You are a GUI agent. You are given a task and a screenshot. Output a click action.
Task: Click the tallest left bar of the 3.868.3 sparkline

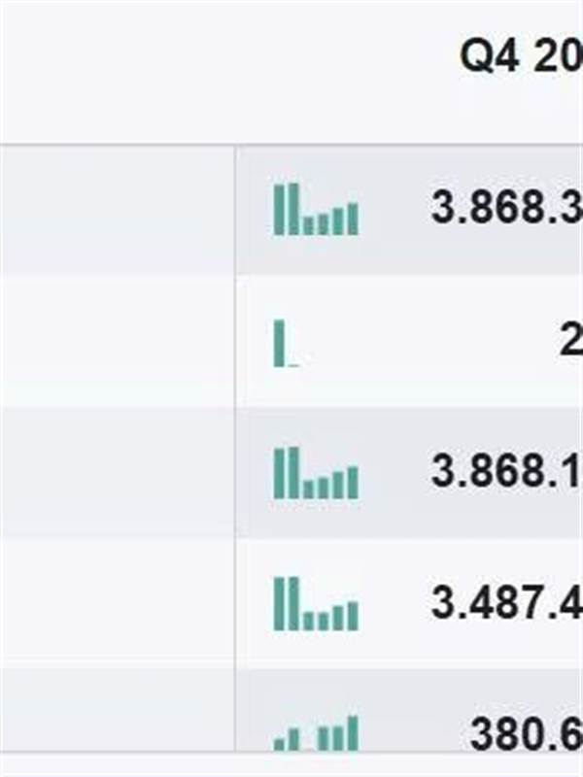279,209
